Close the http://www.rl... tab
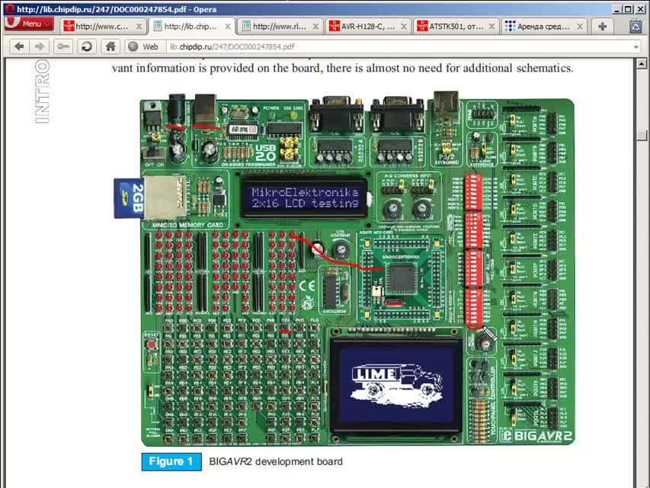 (315, 26)
